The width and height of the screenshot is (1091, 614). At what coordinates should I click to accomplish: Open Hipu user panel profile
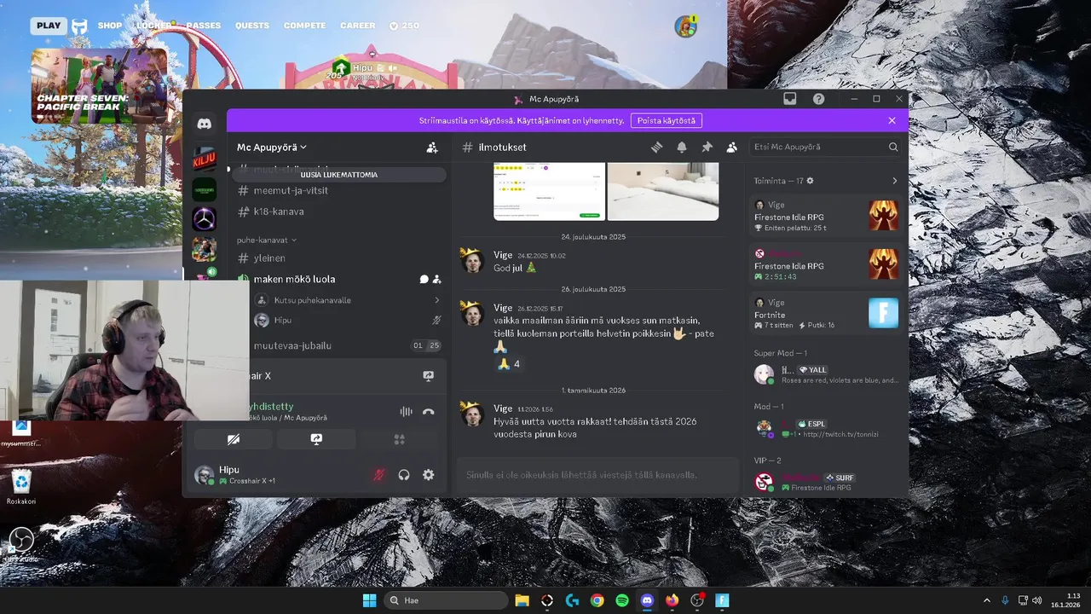point(247,475)
